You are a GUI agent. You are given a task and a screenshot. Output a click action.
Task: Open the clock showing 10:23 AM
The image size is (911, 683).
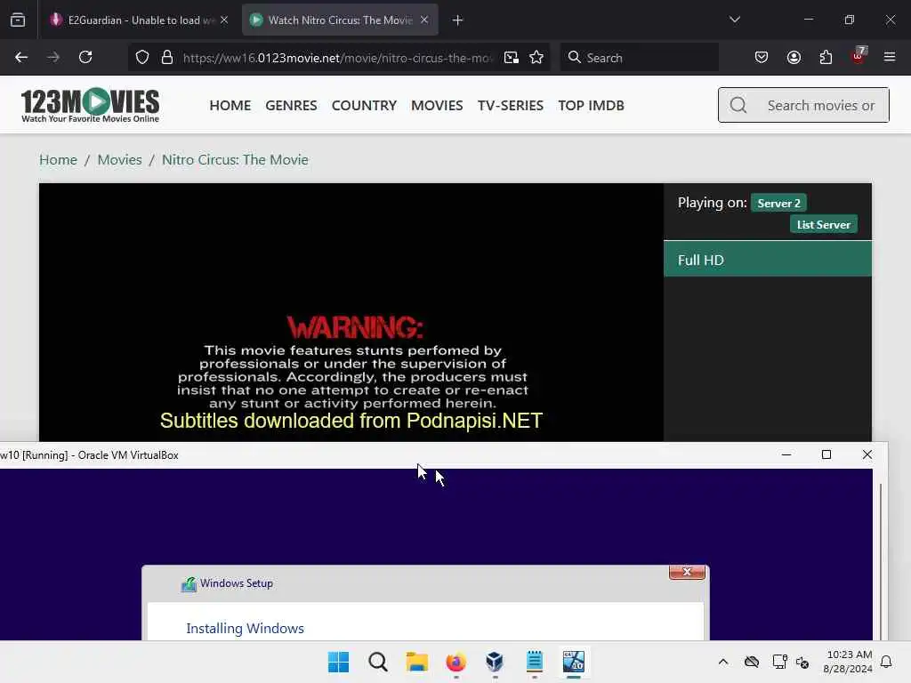(x=848, y=662)
